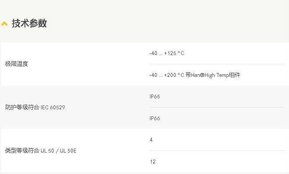Screen dimensions: 289x174
Task: Click the UL type rating value 4
Action: click(151, 140)
